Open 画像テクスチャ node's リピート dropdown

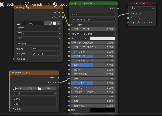34,104
